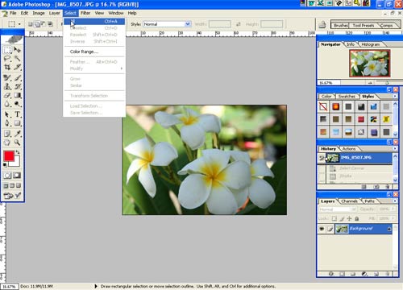Jump to ImageReady from the toolbox bottom

13,196
